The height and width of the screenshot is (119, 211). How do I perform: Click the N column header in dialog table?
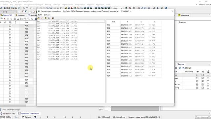[127, 22]
